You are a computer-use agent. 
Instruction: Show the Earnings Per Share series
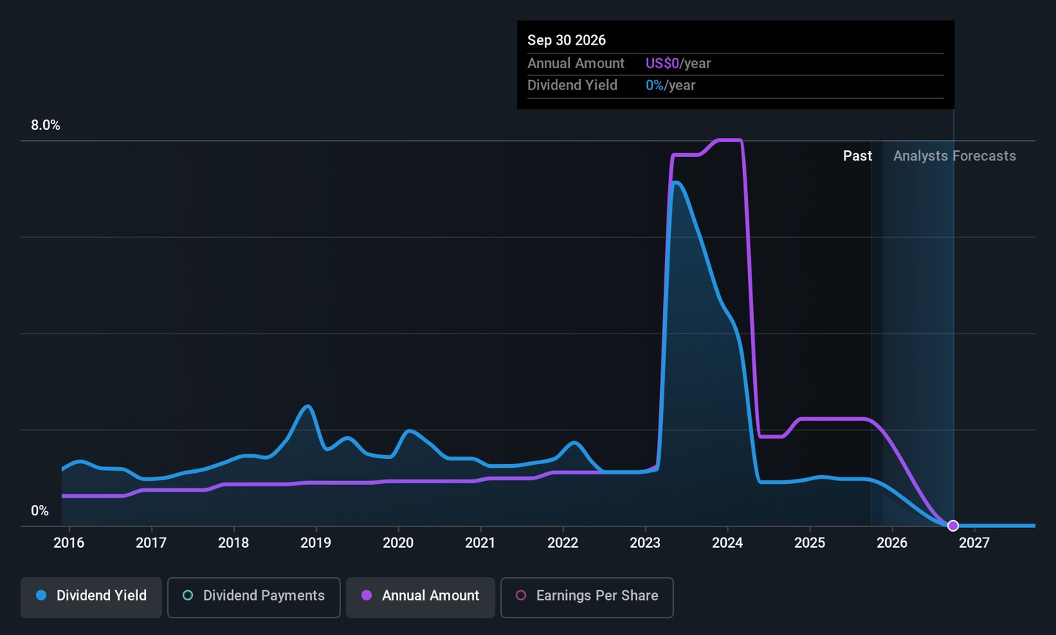click(x=587, y=596)
